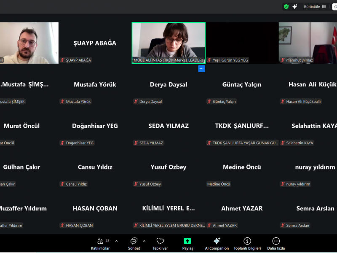Click the Tepki ver heart icon
Screen dimensions: 337x253
click(160, 243)
